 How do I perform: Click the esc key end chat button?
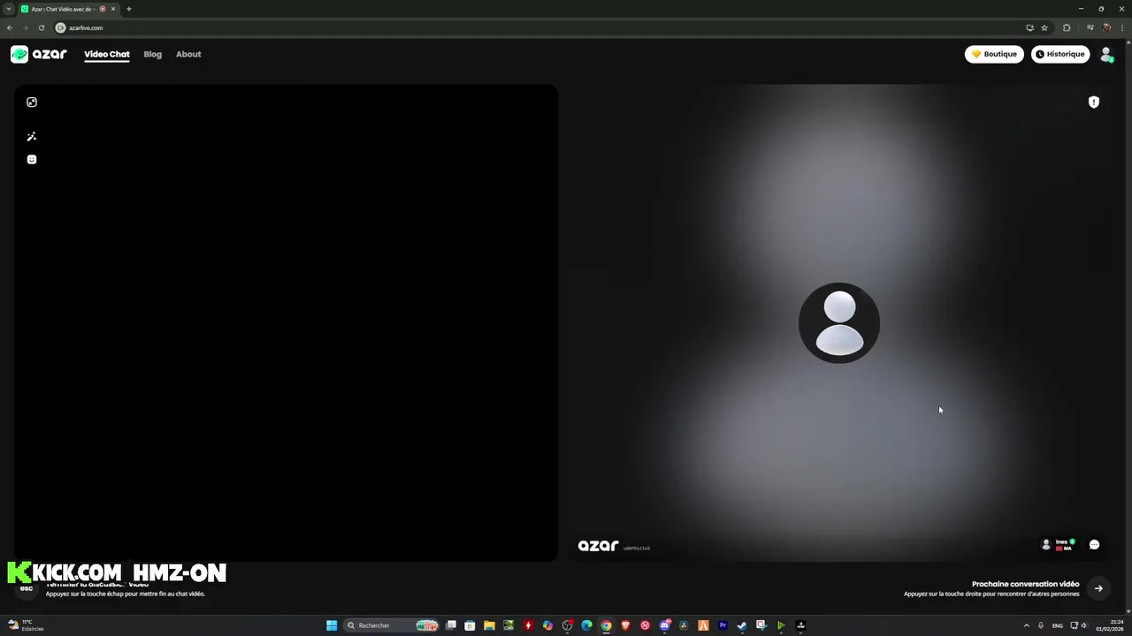27,588
